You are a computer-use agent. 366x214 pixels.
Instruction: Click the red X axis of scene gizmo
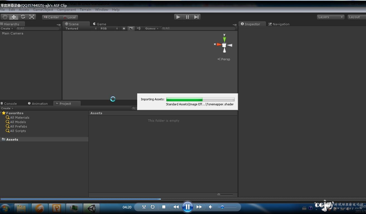click(x=218, y=44)
